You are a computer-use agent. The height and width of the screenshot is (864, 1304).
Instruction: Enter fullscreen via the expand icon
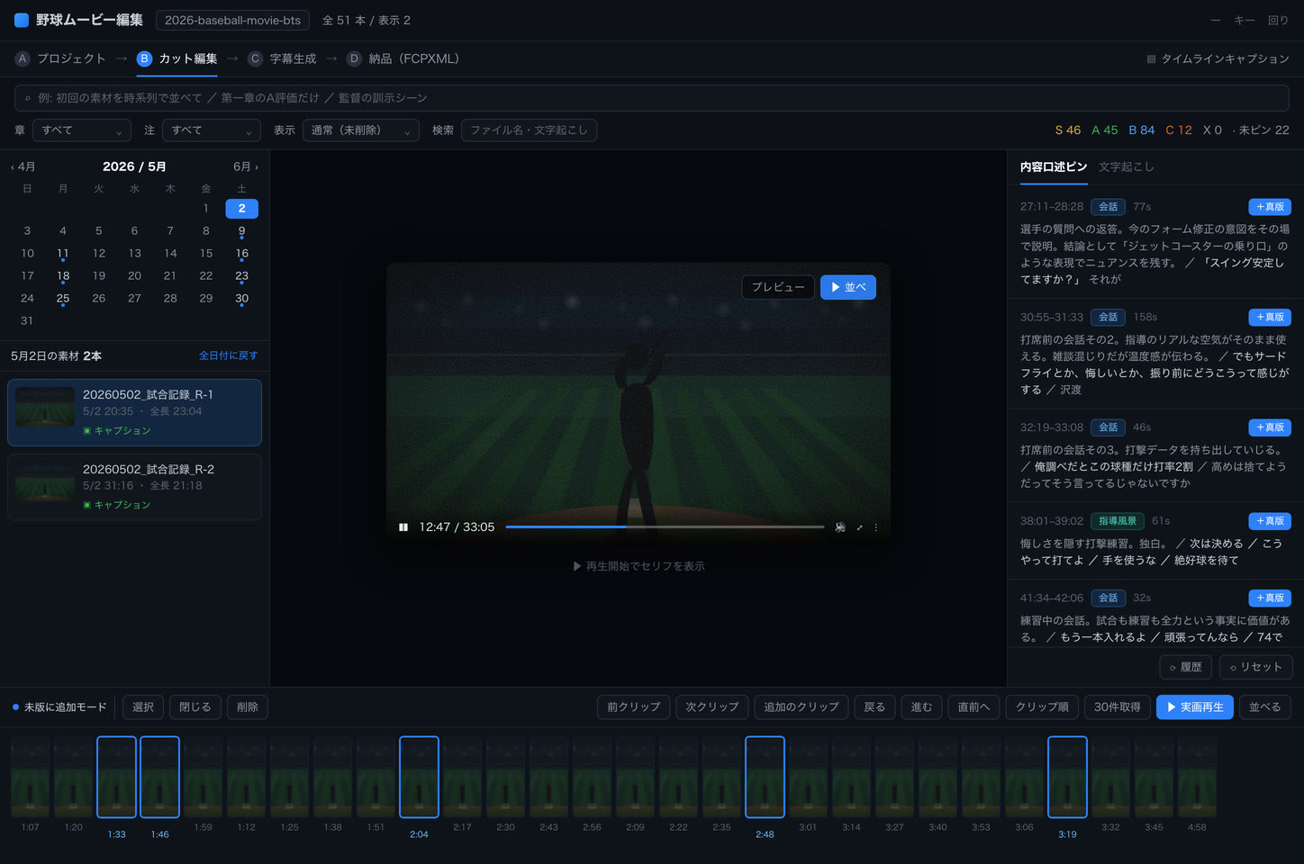[x=859, y=527]
